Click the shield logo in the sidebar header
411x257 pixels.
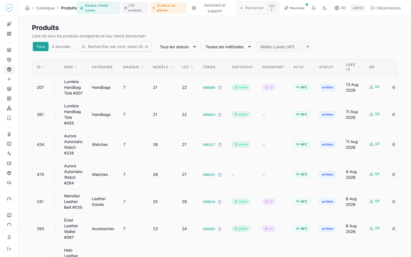pos(9,8)
